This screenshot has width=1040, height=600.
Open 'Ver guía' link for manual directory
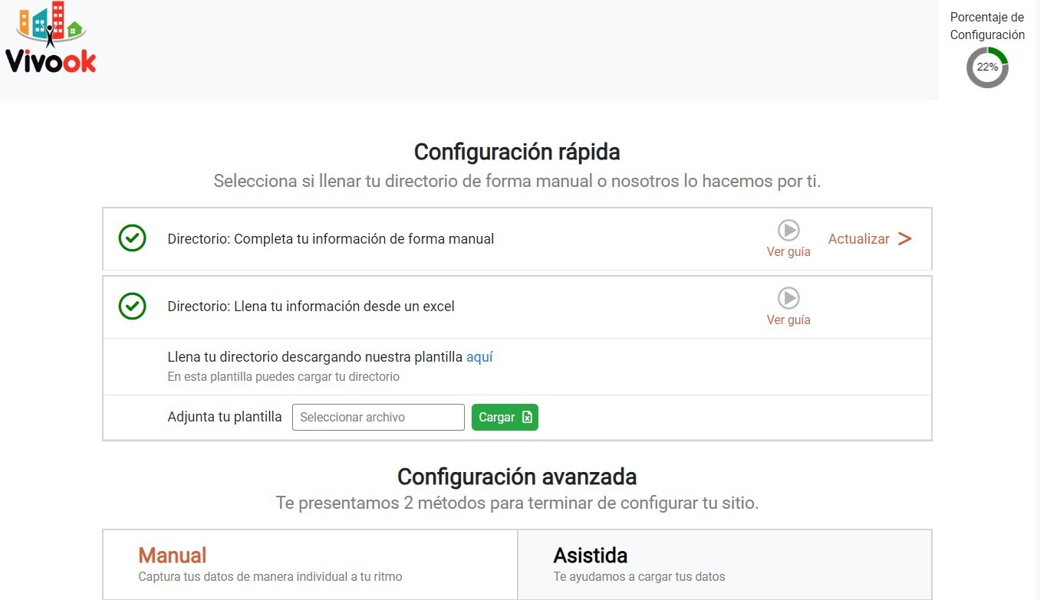(x=788, y=251)
